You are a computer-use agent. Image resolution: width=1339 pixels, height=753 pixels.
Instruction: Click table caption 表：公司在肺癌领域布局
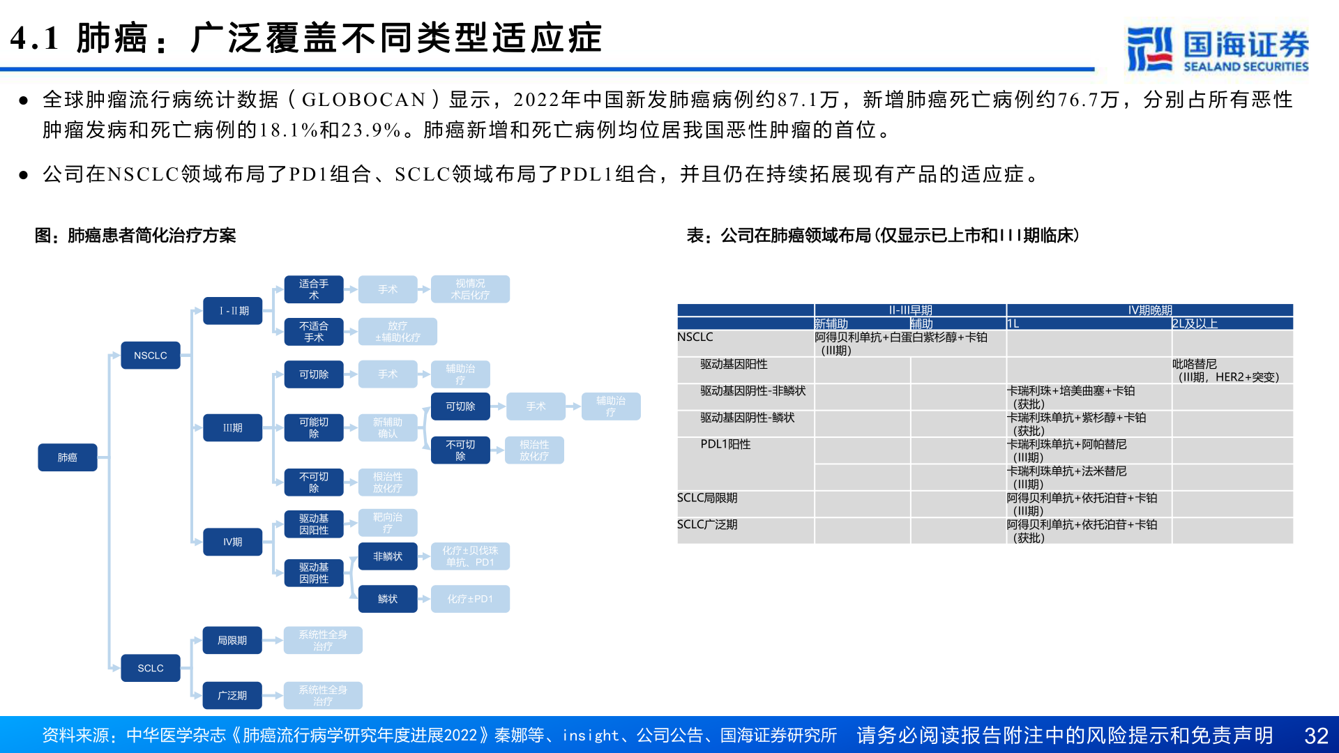coord(883,236)
